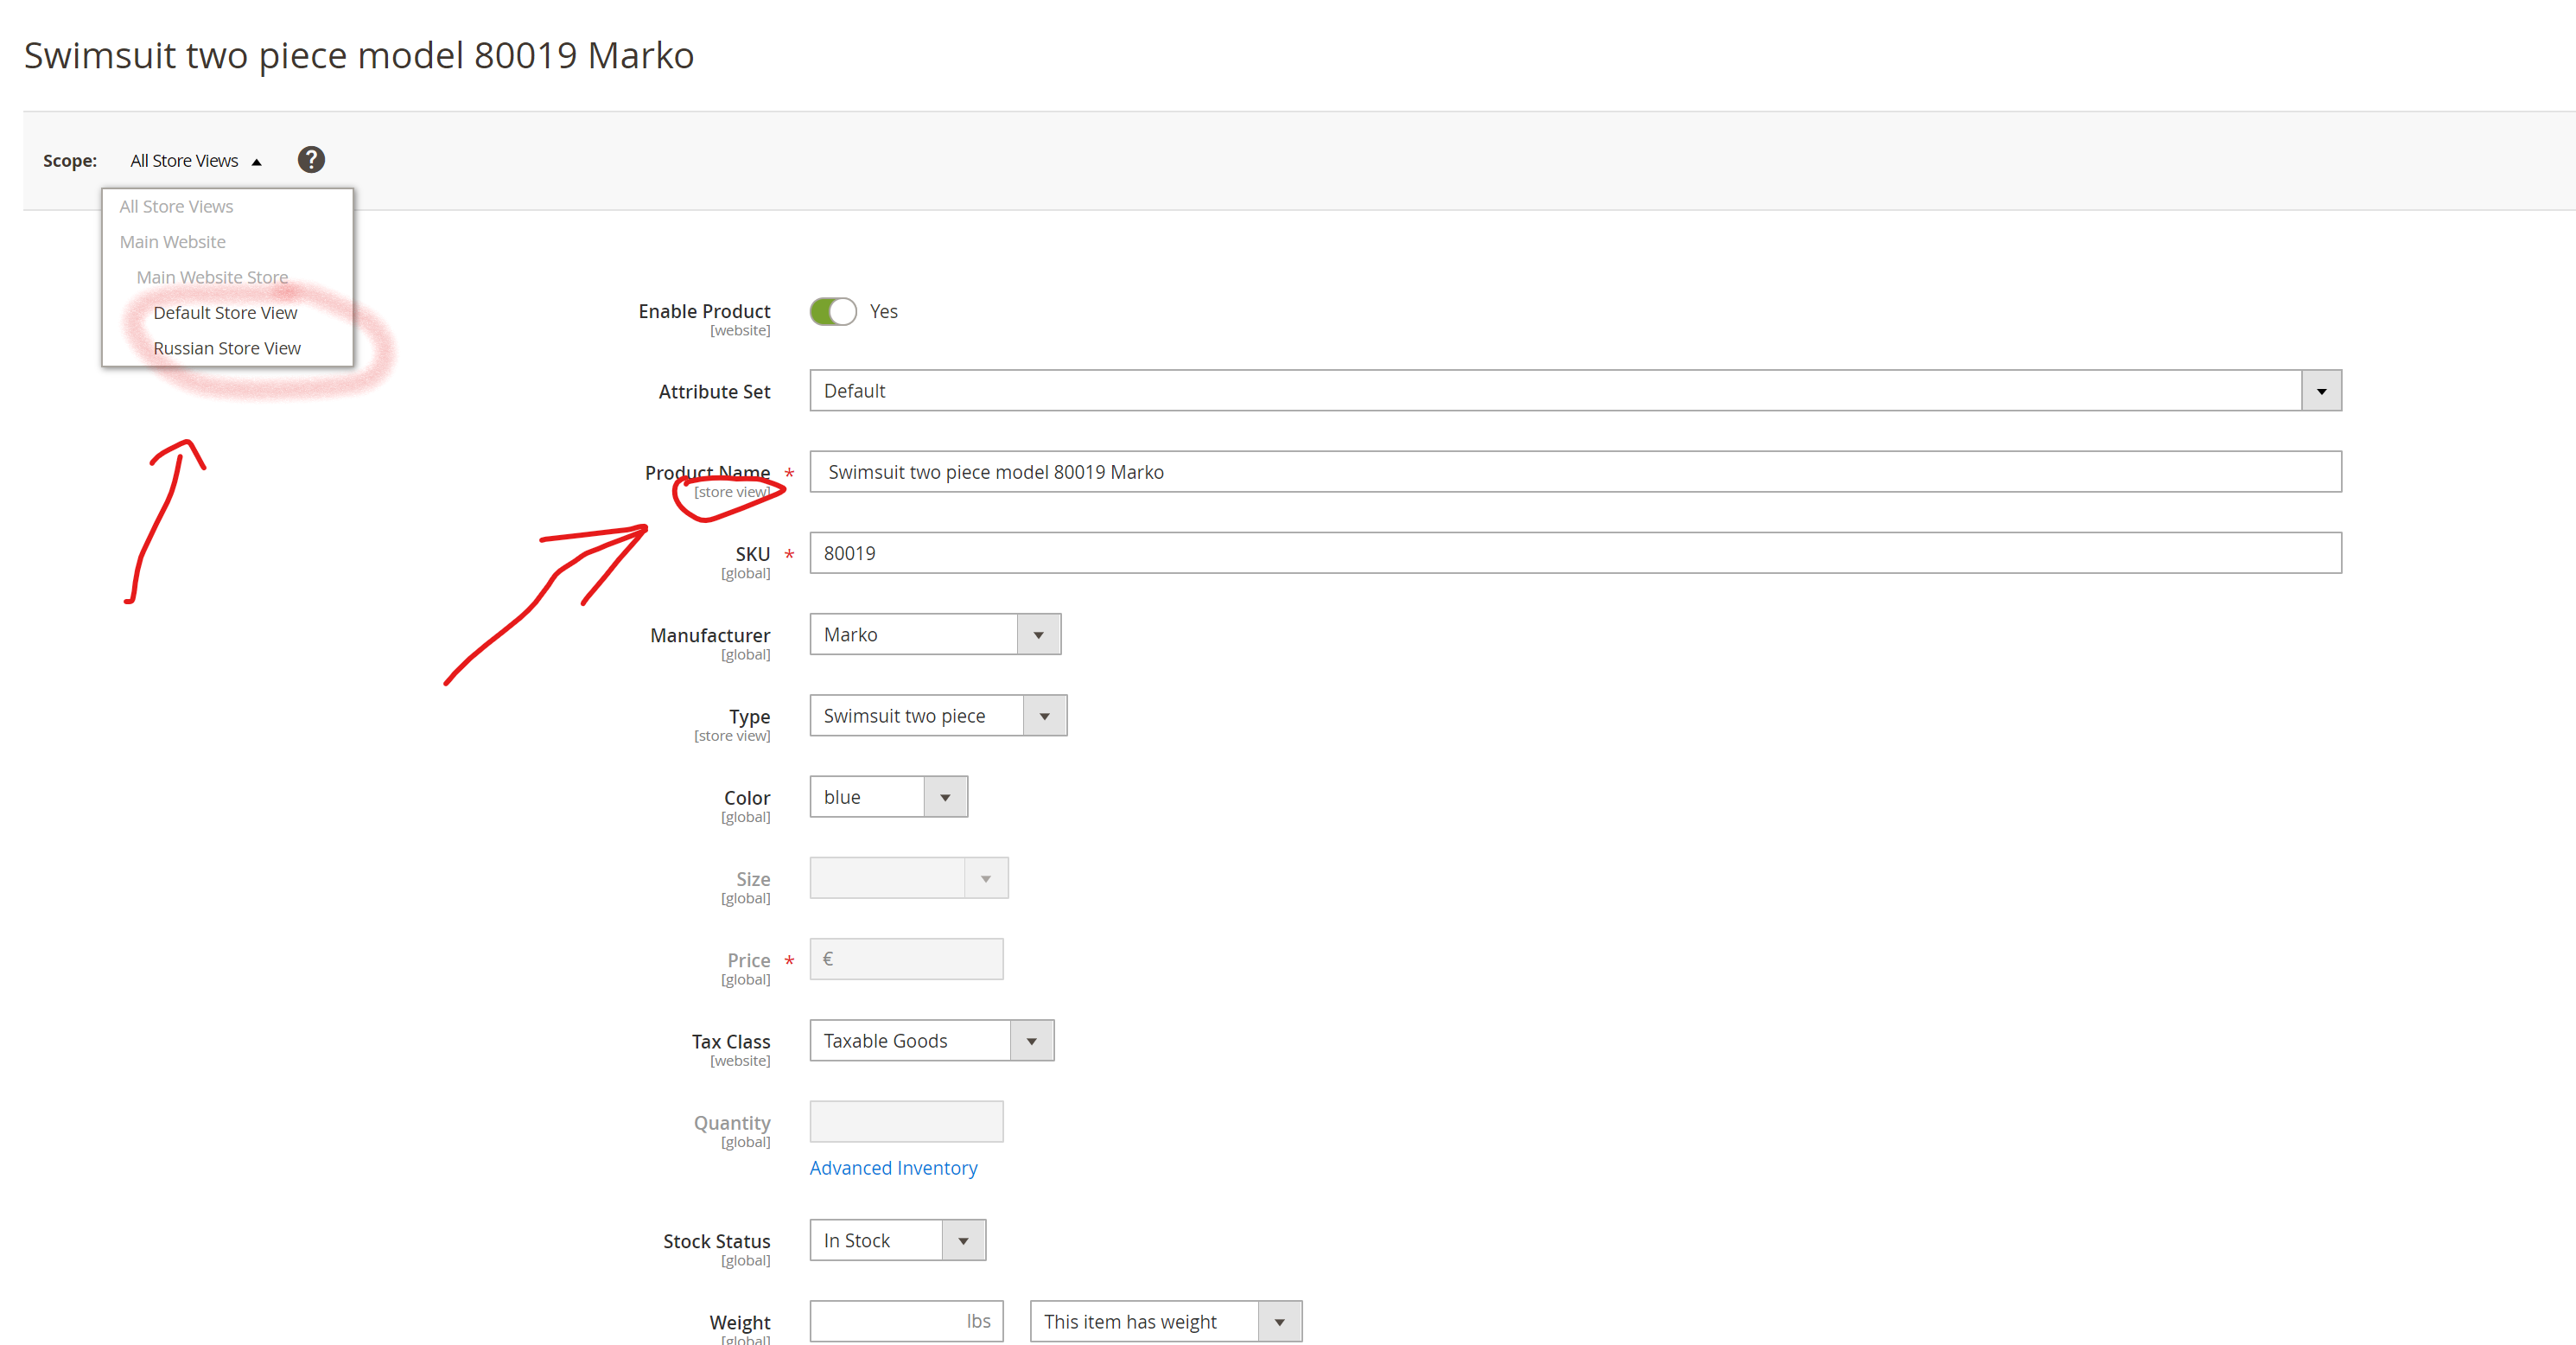
Task: Select Main Website scope item
Action: [x=174, y=240]
